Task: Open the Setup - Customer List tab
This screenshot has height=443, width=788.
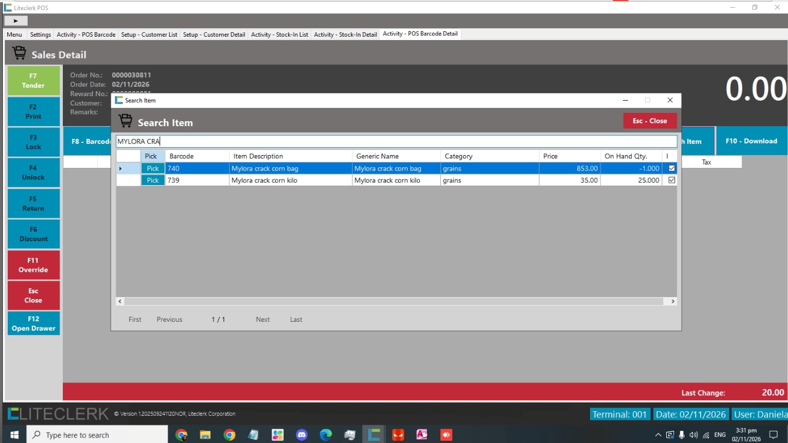Action: pyautogui.click(x=149, y=34)
